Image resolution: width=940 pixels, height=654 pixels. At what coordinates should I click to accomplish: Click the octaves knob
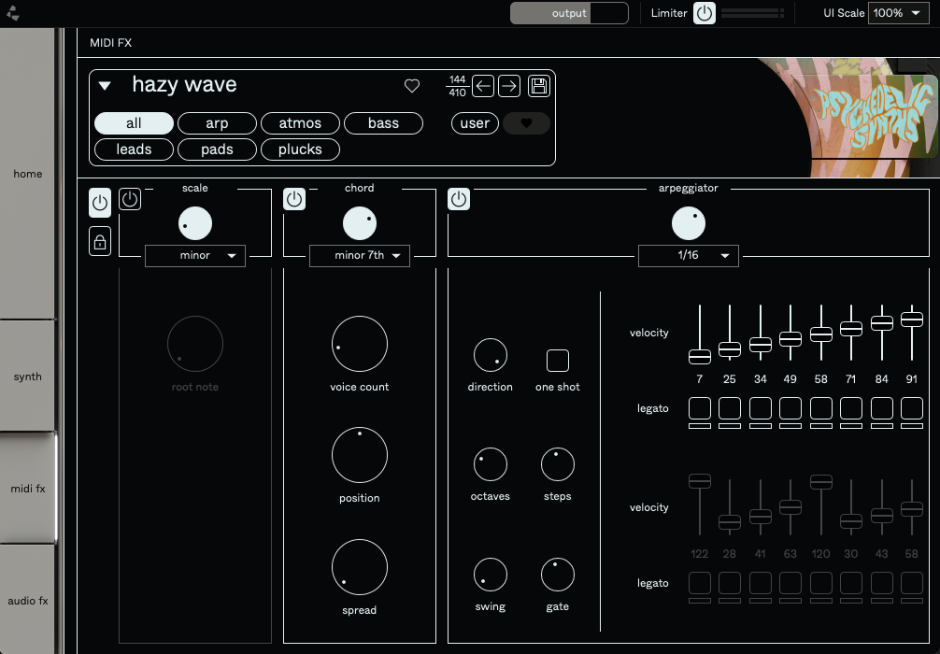click(491, 464)
